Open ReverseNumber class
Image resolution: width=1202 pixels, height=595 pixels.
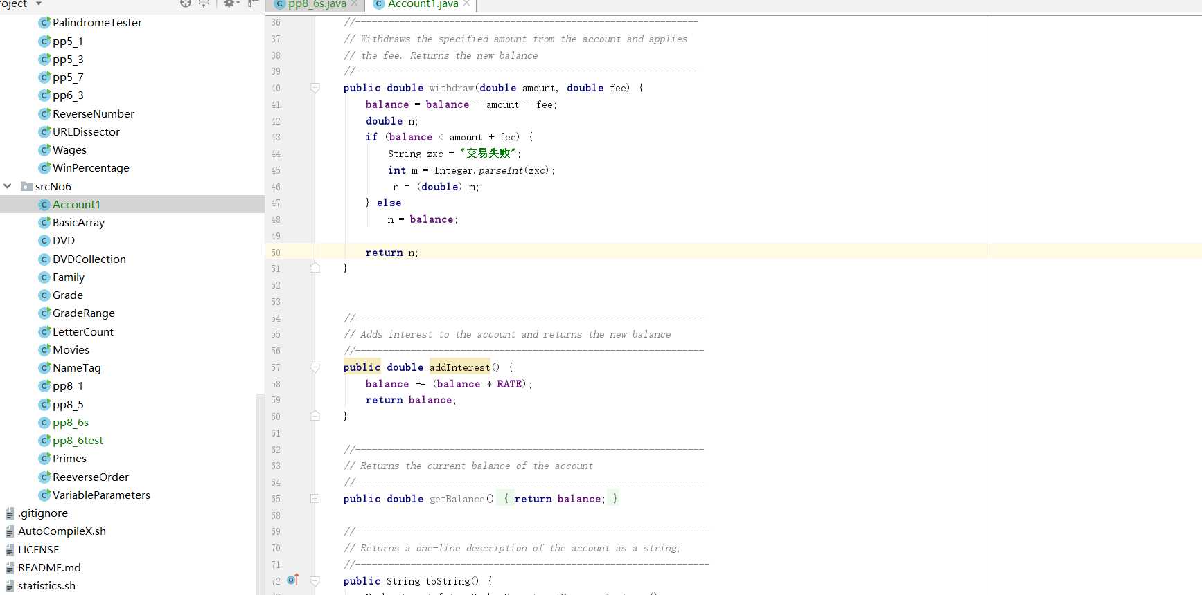point(94,113)
